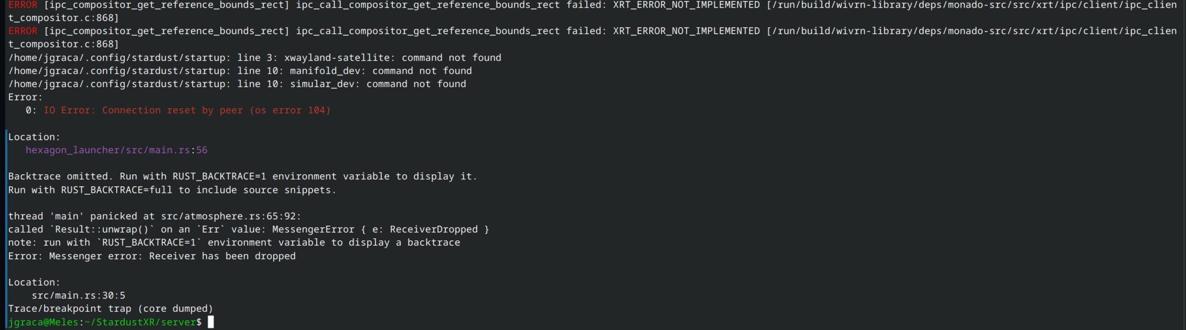1186x330 pixels.
Task: Click the Backtrace omitted message line
Action: click(x=243, y=176)
